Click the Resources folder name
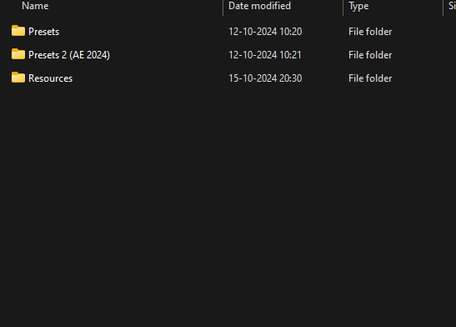 [50, 78]
